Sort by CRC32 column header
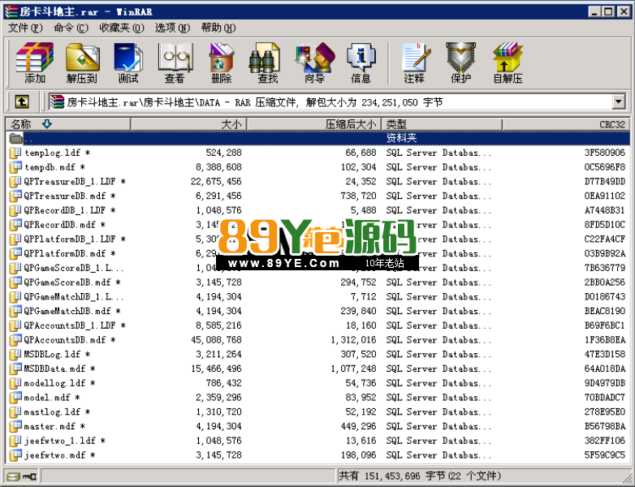 tap(566, 124)
